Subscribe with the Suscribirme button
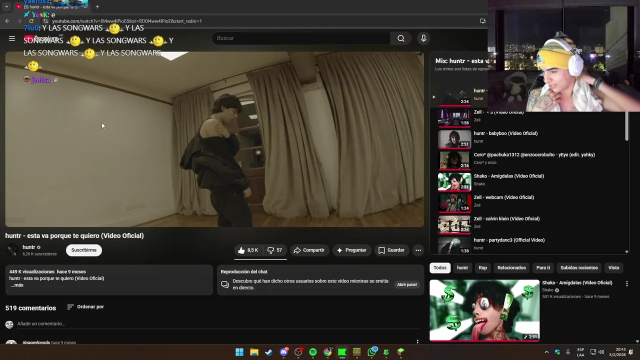Viewport: 640px width, 360px height. (84, 250)
